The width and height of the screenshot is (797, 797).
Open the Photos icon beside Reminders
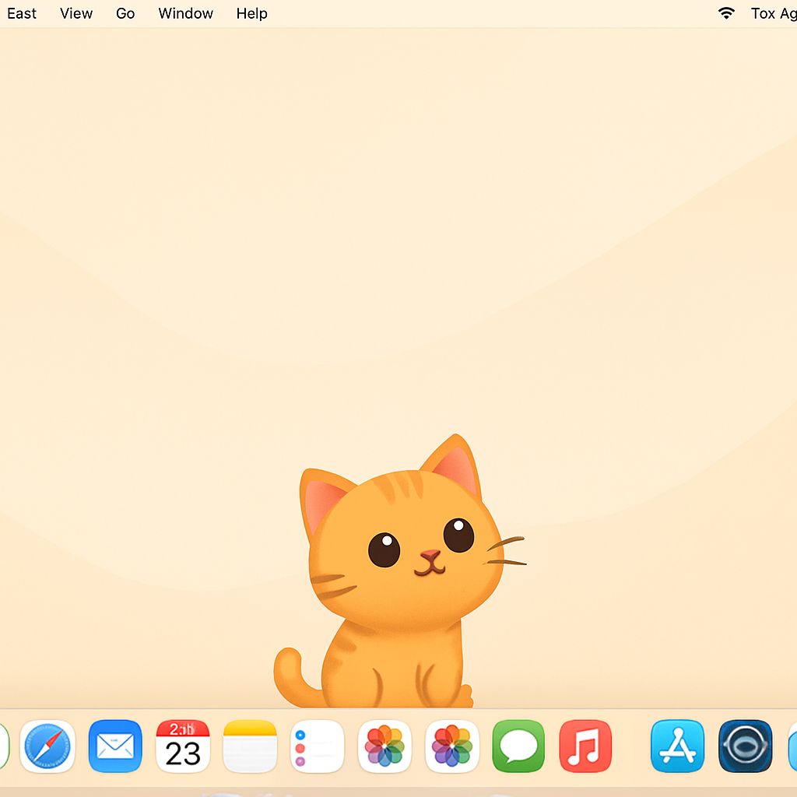[x=384, y=746]
